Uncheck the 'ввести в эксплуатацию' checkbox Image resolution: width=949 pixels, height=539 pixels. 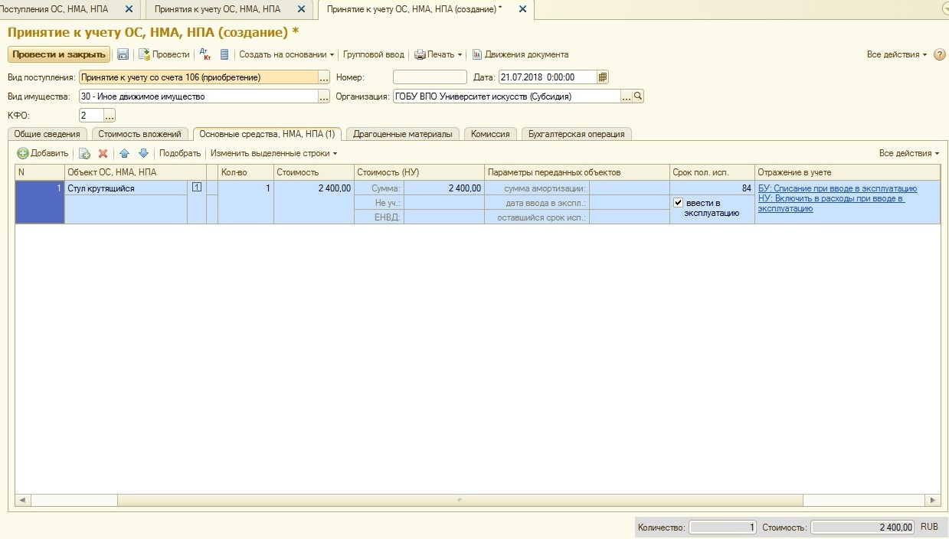[678, 203]
